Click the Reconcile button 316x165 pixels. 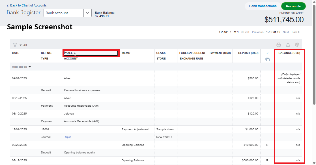point(293,6)
